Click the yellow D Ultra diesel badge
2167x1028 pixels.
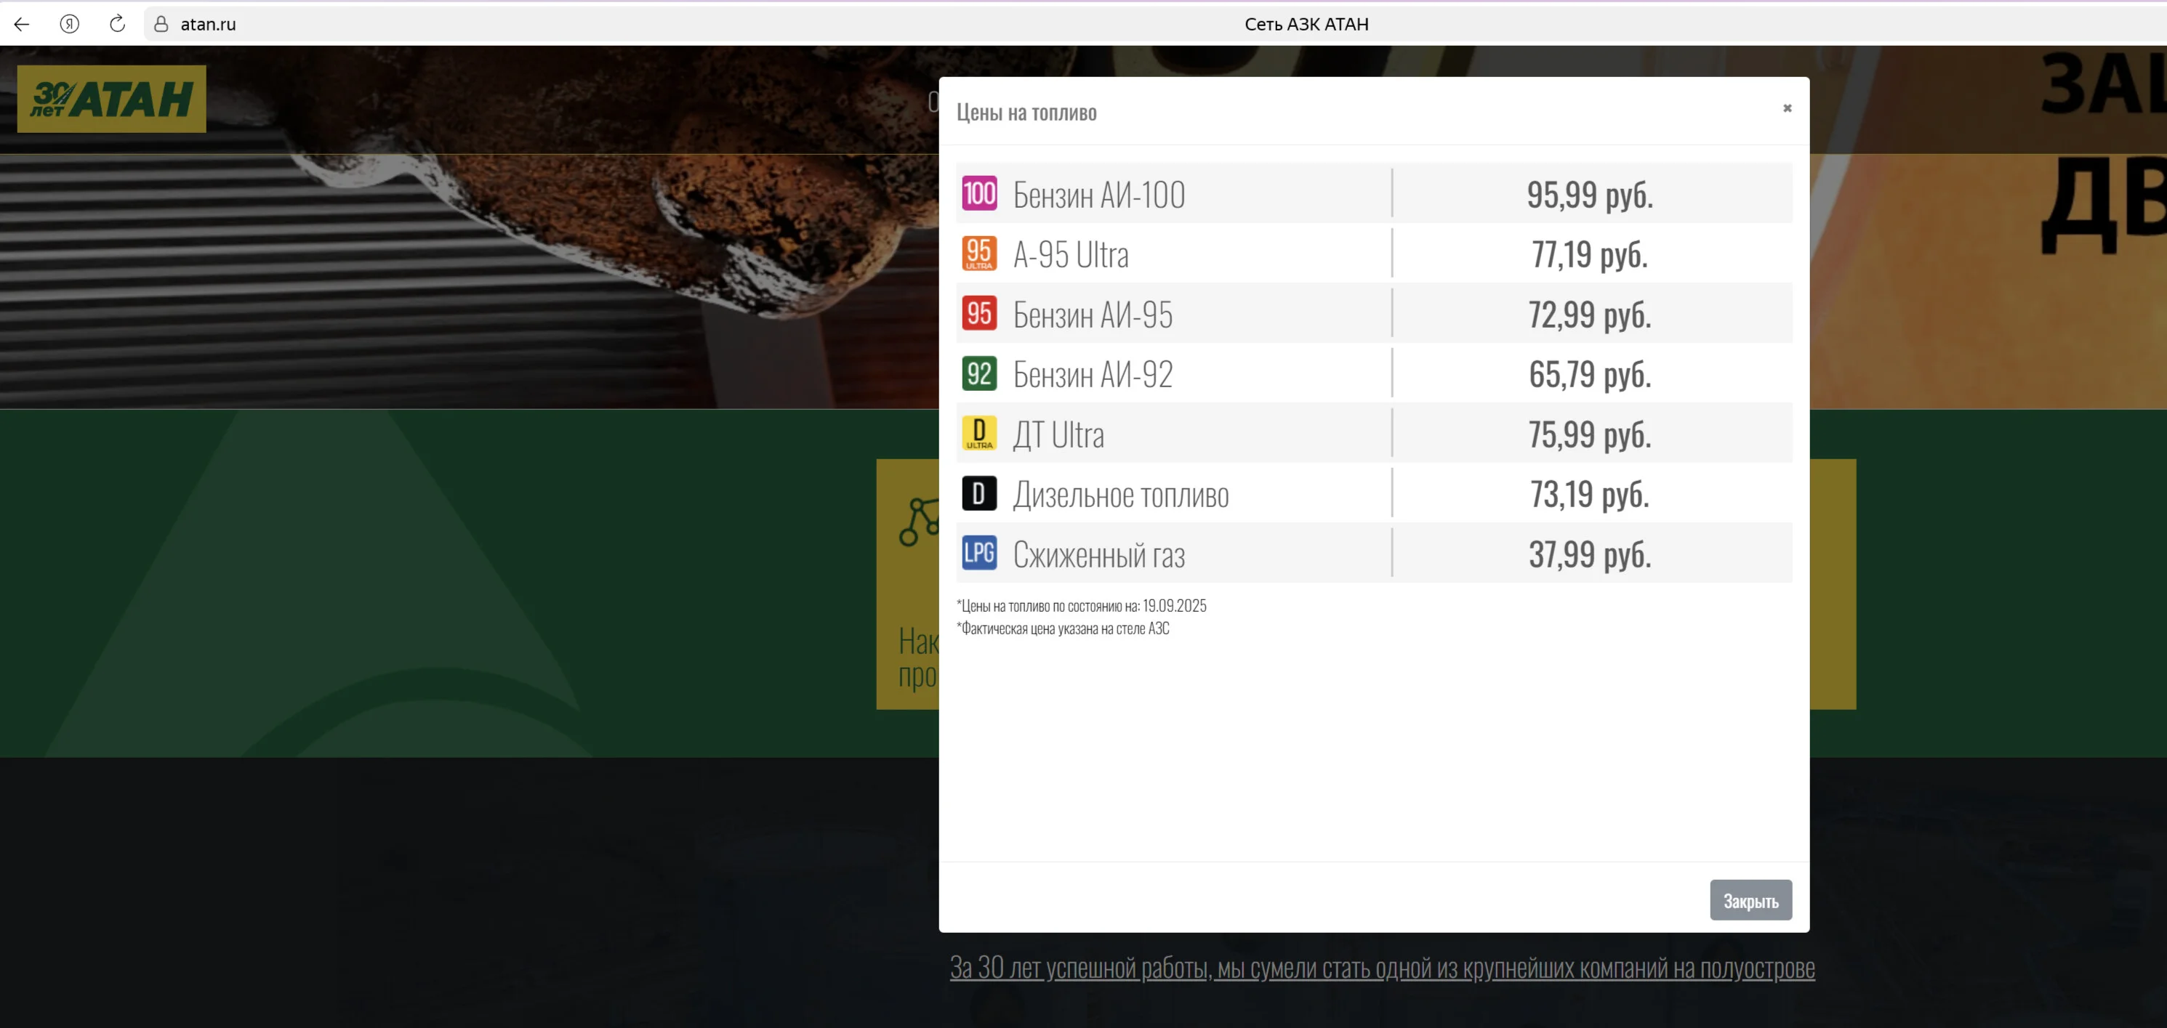point(979,434)
